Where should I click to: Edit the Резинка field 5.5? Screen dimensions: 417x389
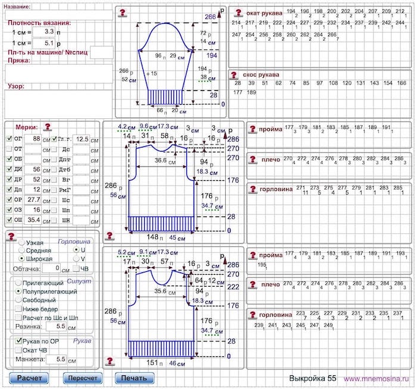tap(56, 327)
